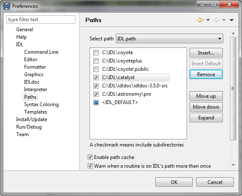Select the C:\IDL\coyoteplus path entry
The height and width of the screenshot is (196, 242).
tap(122, 61)
